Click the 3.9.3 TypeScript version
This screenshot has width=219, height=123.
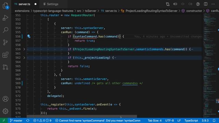click(205, 121)
